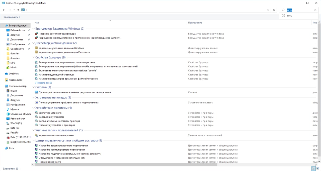Select Включение или отключение сеансов файлов cookie
Image resolution: width=321 pixels, height=171 pixels.
67,70
